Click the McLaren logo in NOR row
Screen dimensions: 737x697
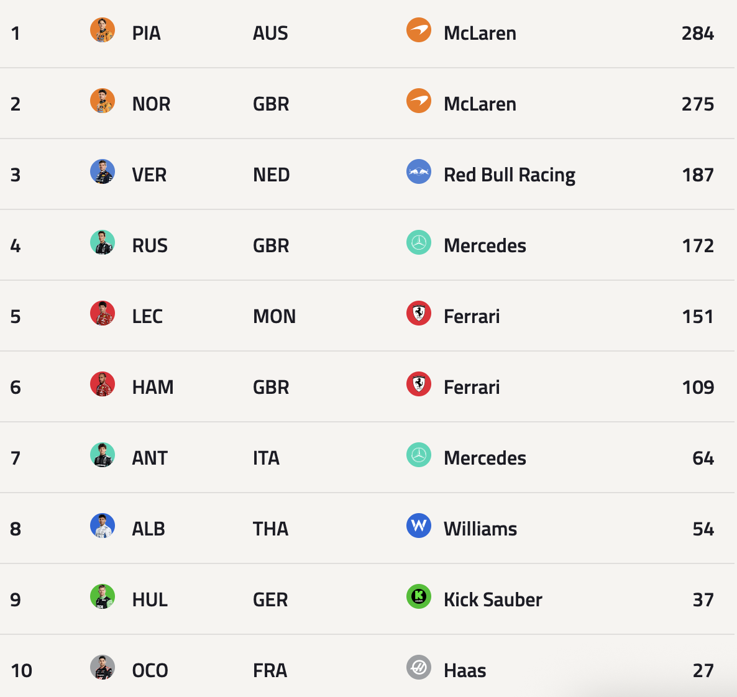click(418, 101)
